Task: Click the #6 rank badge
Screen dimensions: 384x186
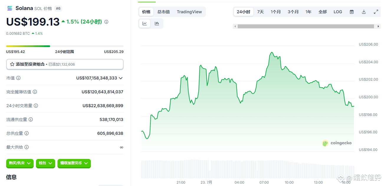Action: click(58, 9)
